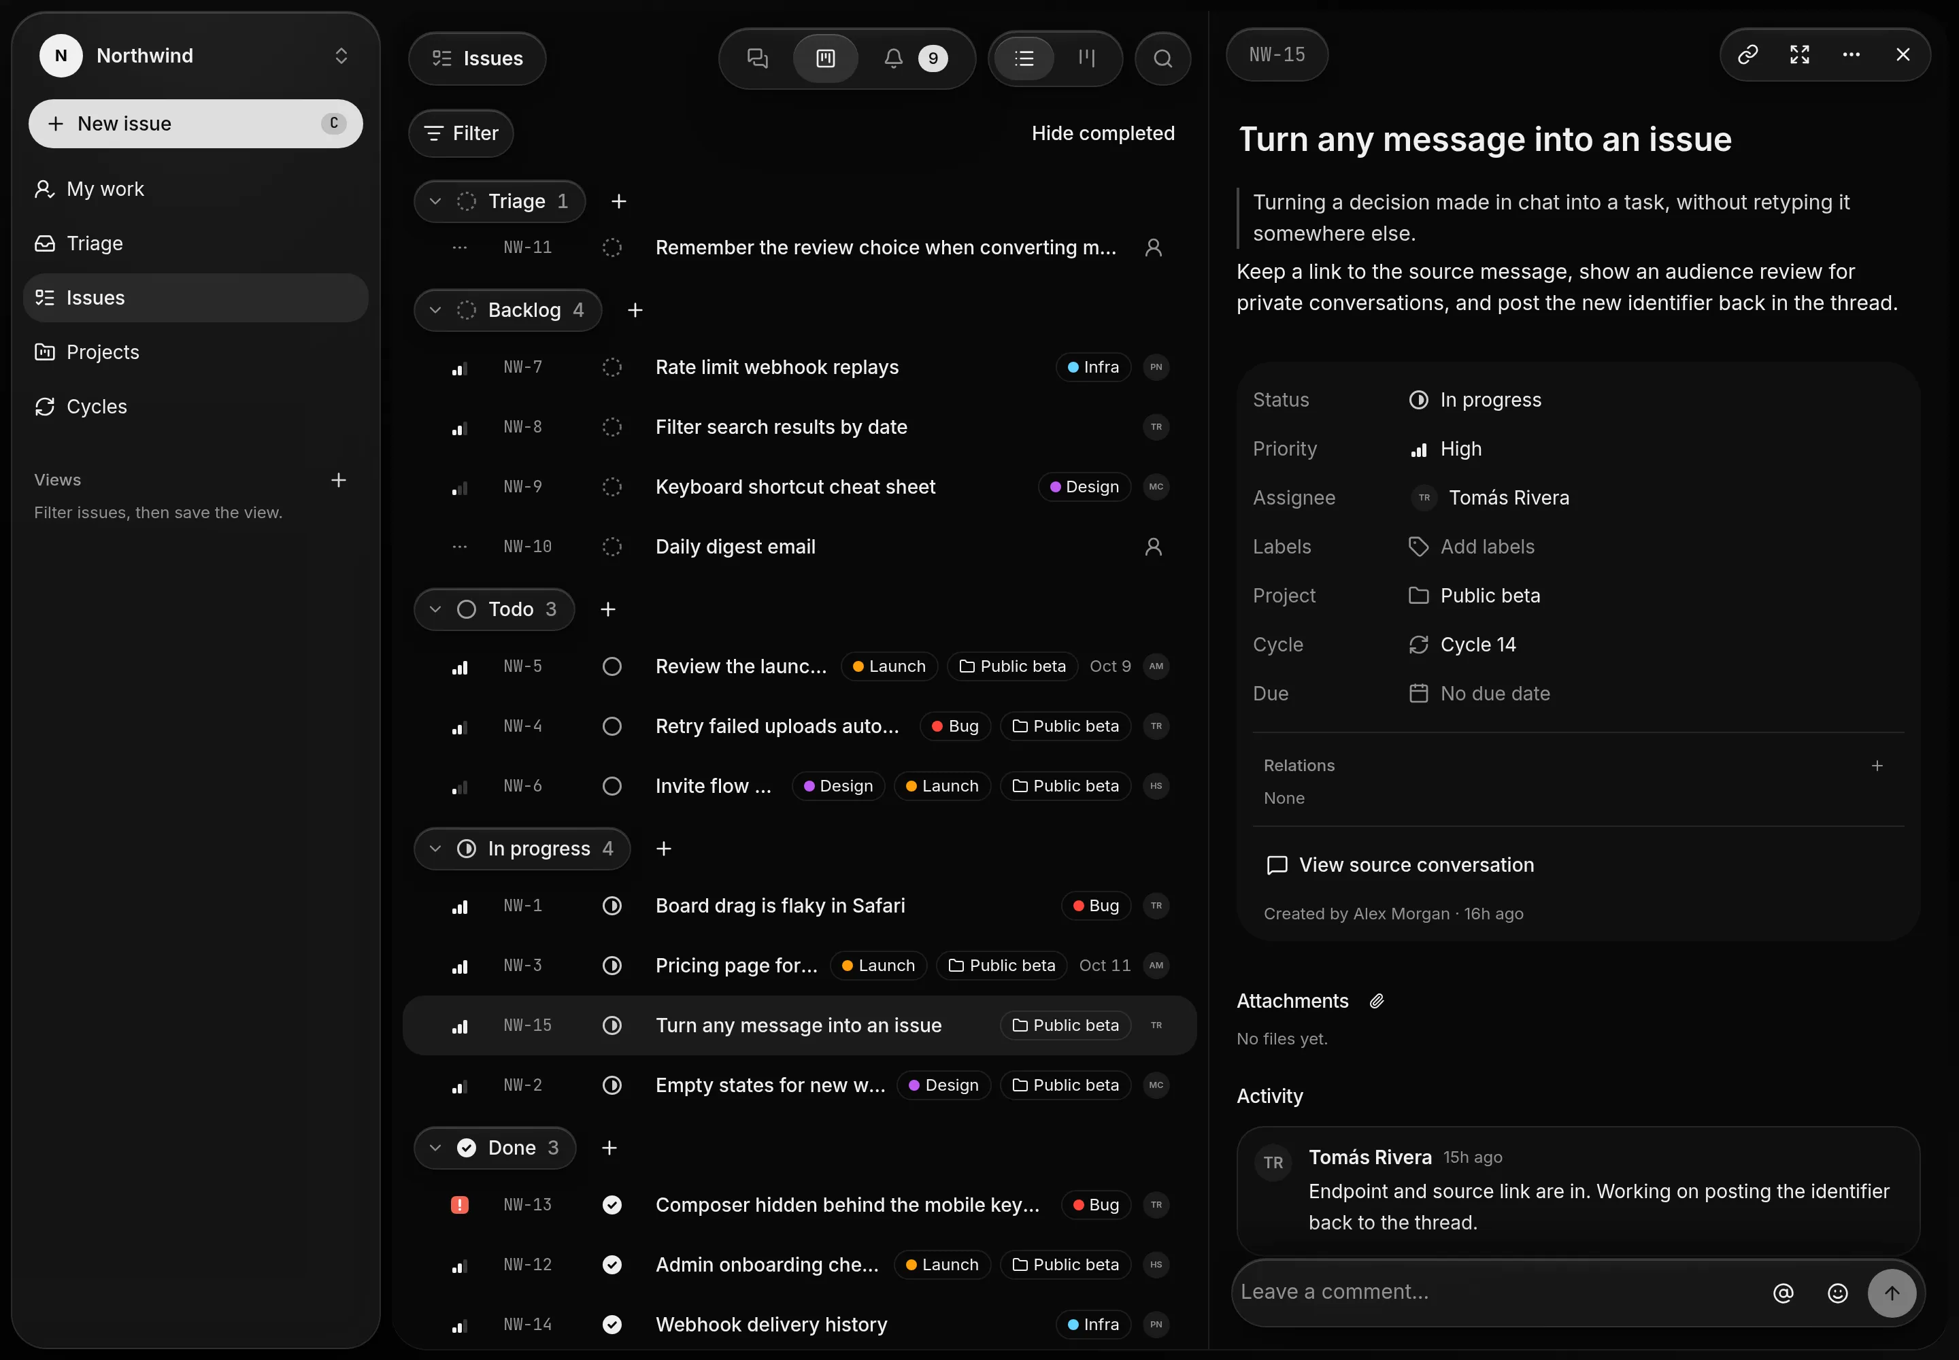
Task: Open urgent priority icon on NW-13
Action: pyautogui.click(x=460, y=1205)
